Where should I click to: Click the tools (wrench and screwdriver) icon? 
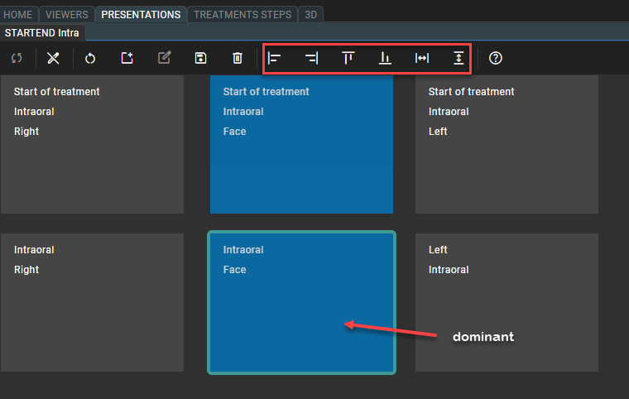point(53,58)
